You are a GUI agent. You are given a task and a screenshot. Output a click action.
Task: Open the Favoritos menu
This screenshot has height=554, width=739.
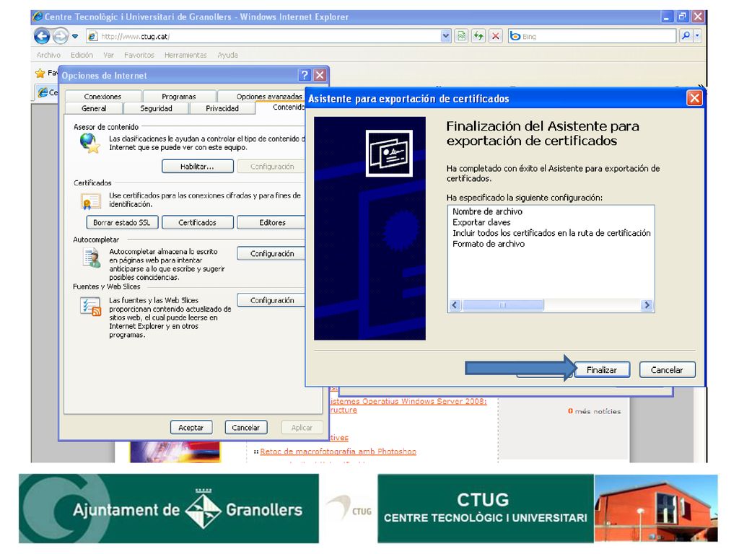139,55
